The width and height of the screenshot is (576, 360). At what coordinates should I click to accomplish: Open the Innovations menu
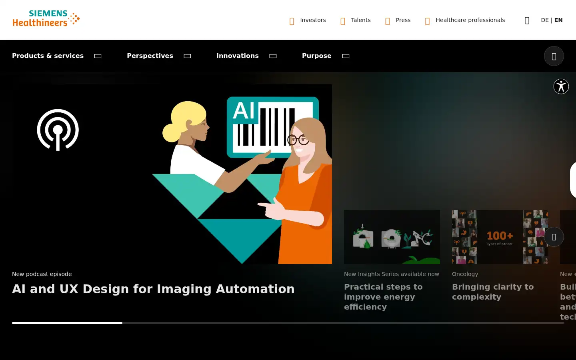click(x=238, y=56)
